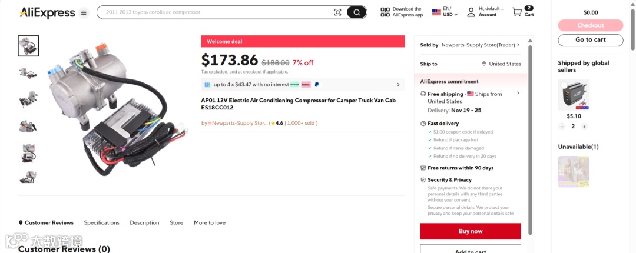Increase quantity with plus button
This screenshot has width=636, height=253.
pyautogui.click(x=584, y=126)
